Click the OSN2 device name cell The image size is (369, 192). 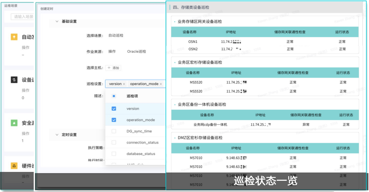(193, 49)
